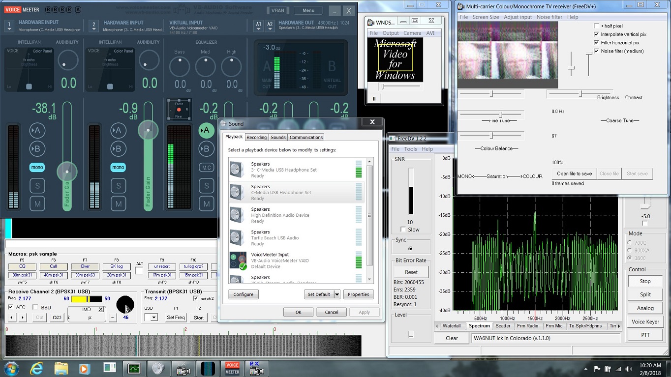This screenshot has width=671, height=377.
Task: Click Configure in Sound dialog
Action: (x=243, y=294)
